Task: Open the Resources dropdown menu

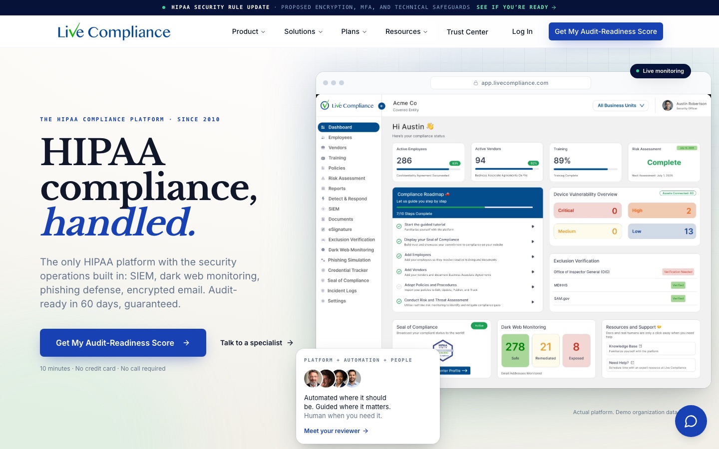Action: coord(406,31)
